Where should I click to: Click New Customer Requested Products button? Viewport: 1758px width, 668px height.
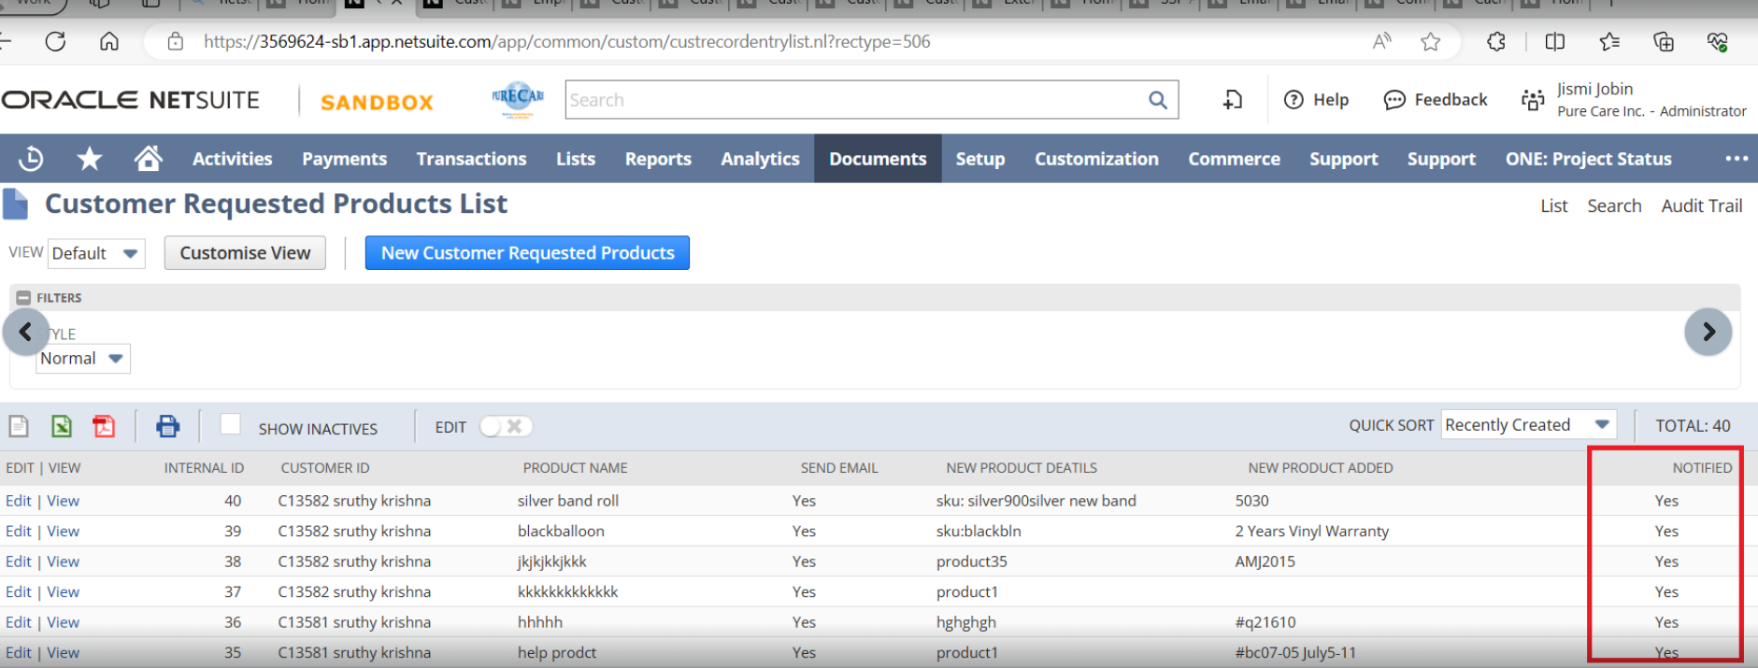click(x=527, y=253)
